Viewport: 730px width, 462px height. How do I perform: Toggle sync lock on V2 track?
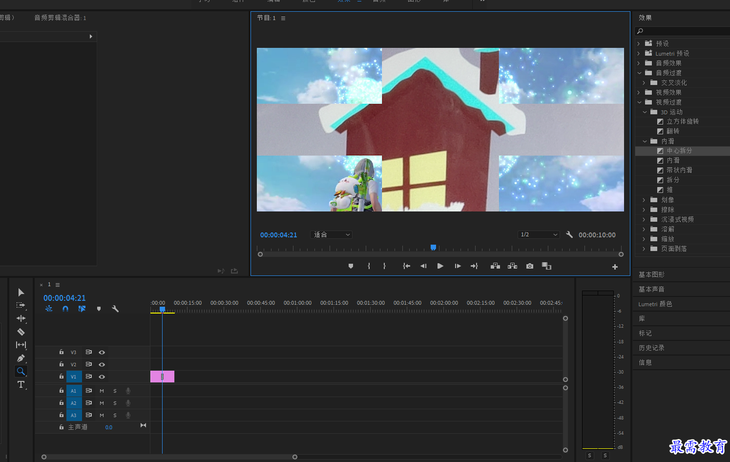89,364
